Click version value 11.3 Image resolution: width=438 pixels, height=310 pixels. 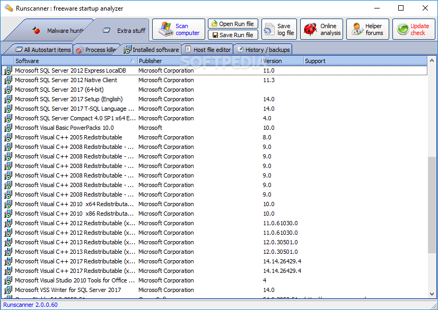[269, 80]
